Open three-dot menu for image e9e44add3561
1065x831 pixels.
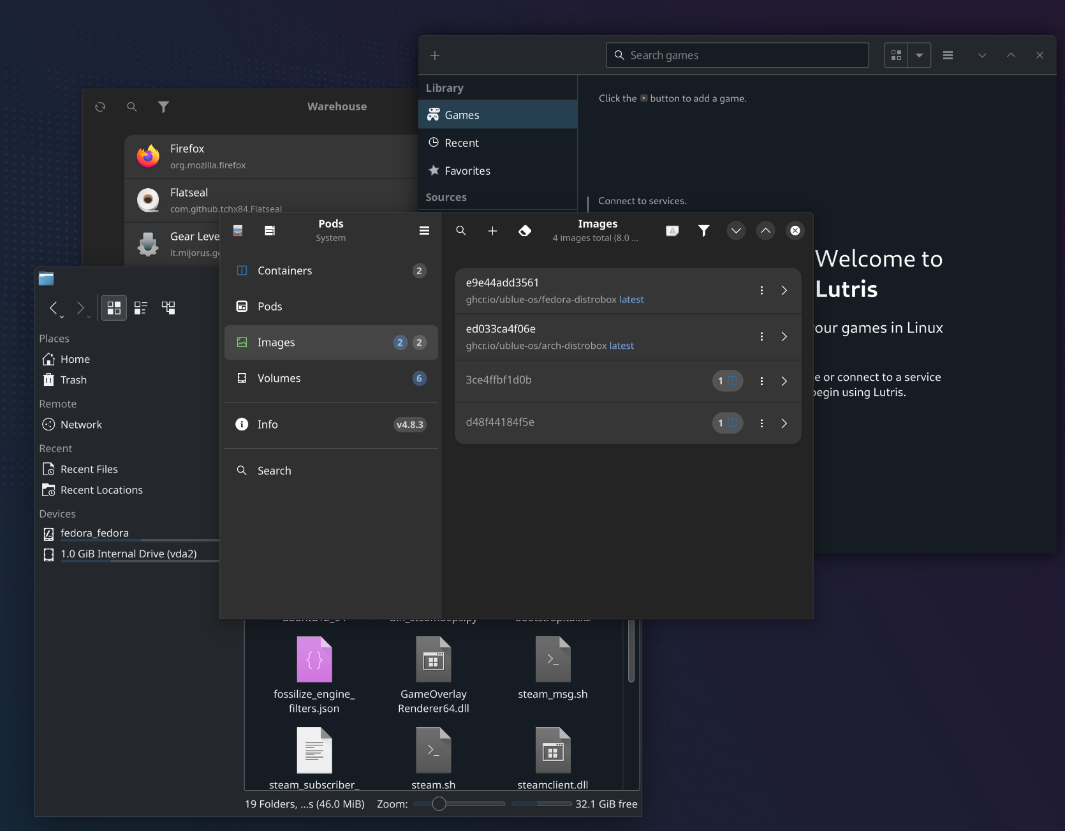click(x=761, y=291)
